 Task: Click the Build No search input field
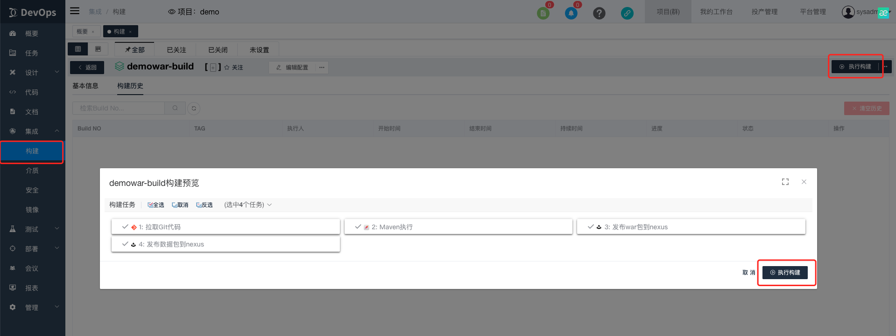tap(119, 108)
